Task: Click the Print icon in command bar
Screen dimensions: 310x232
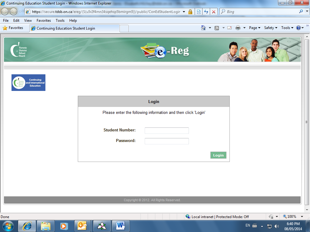Action: (238, 28)
